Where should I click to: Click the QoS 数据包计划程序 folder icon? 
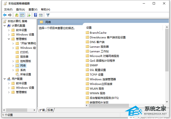click(87, 60)
